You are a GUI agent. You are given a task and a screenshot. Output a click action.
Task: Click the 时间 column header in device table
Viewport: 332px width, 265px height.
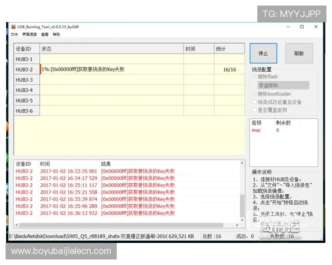pos(199,49)
